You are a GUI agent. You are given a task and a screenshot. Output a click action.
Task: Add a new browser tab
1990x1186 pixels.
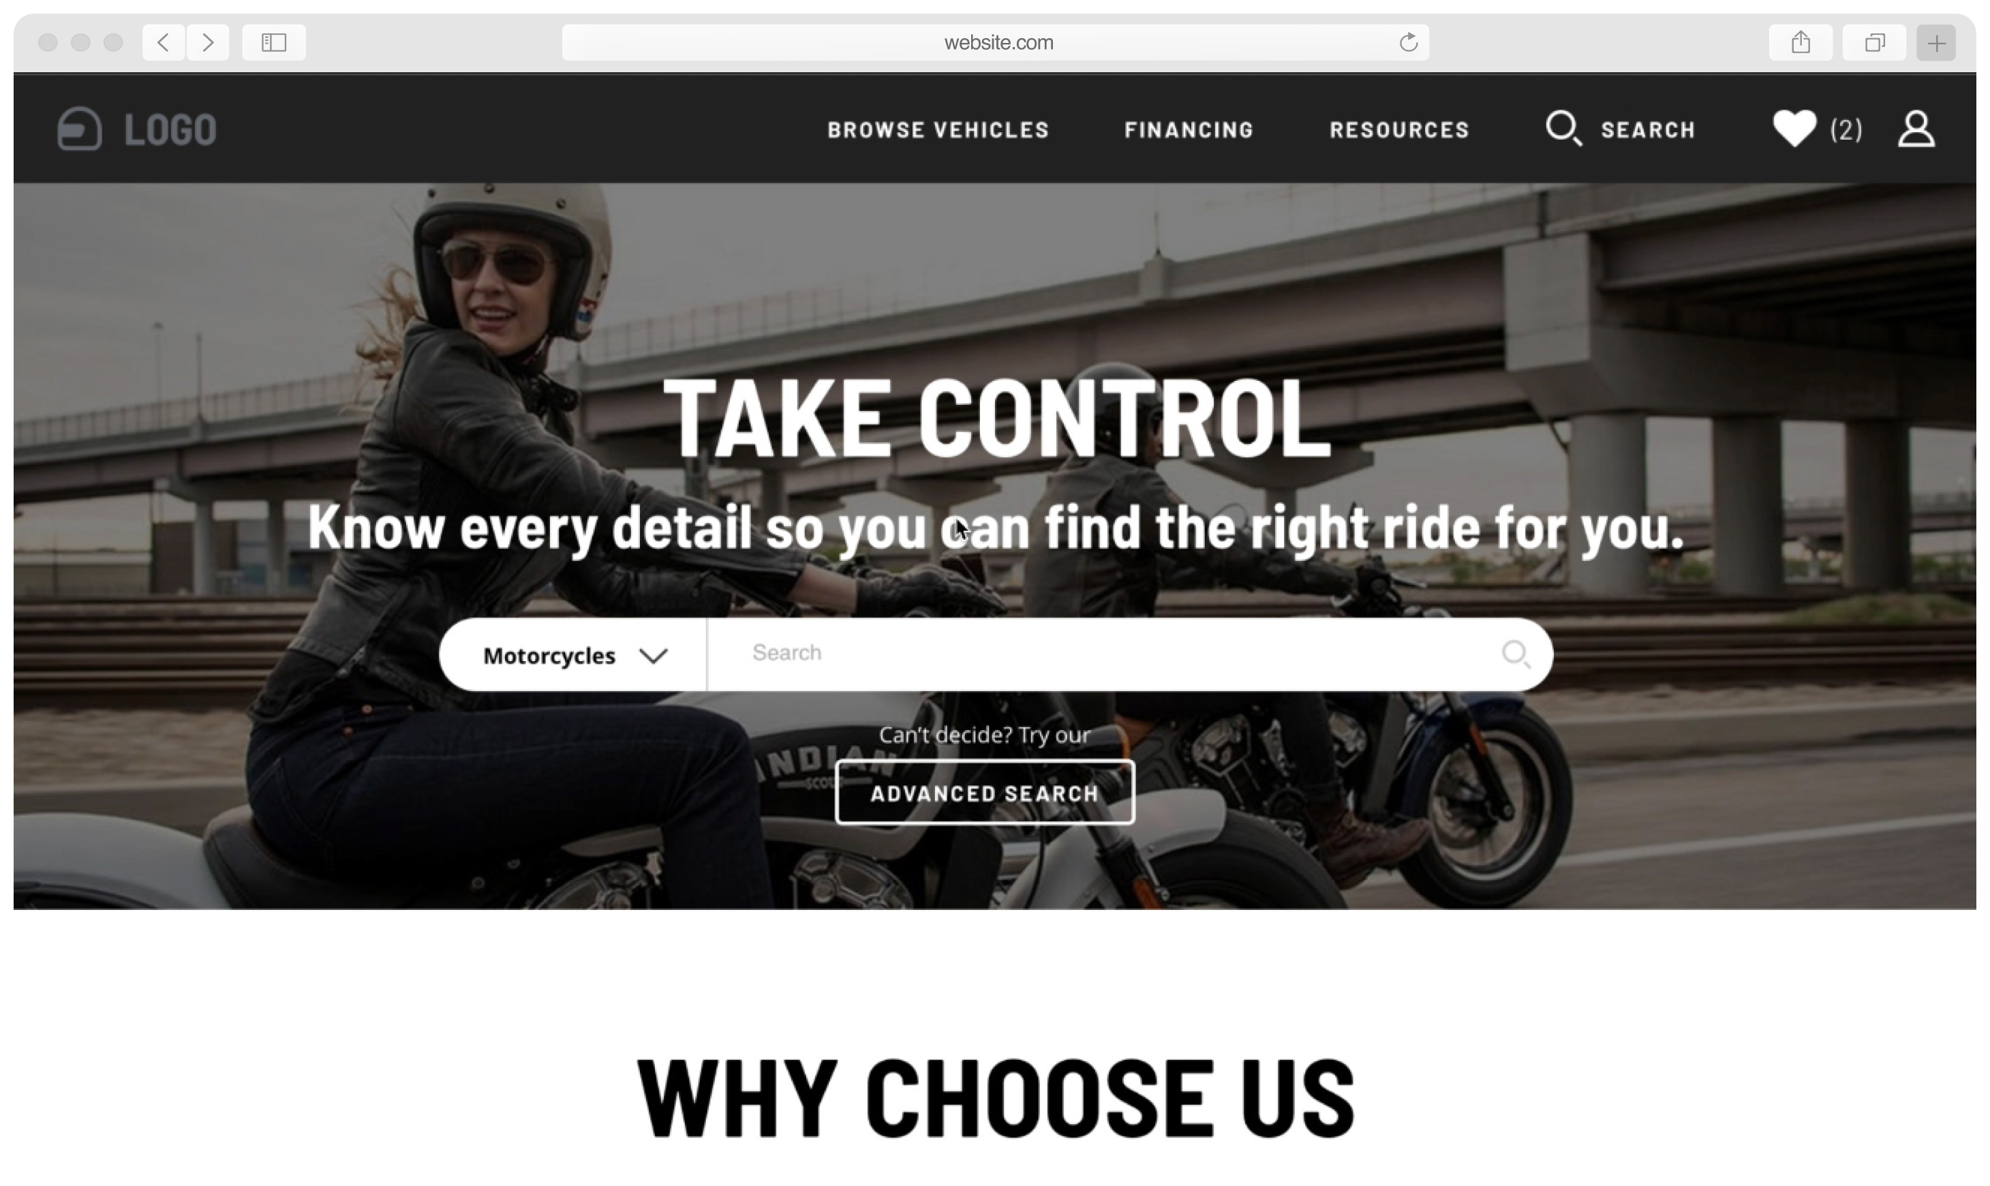1935,42
